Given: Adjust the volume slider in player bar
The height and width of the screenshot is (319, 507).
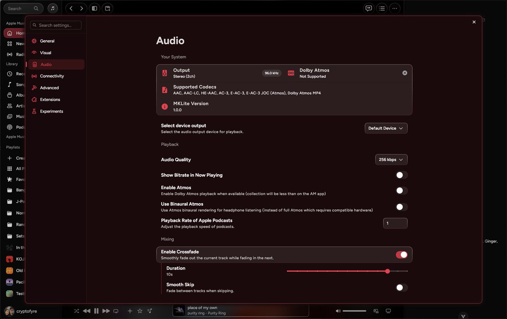Looking at the screenshot, I should [354, 311].
